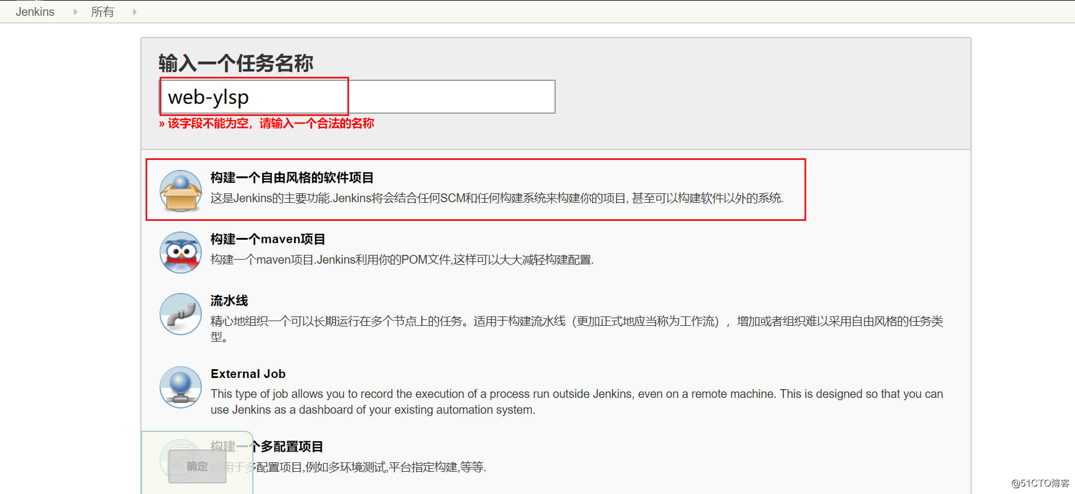This screenshot has height=494, width=1075.
Task: Click the freestyle project description text
Action: (x=497, y=198)
